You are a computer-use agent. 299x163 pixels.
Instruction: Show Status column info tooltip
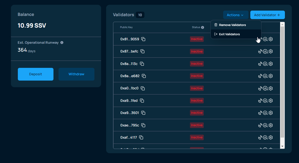tap(202, 27)
